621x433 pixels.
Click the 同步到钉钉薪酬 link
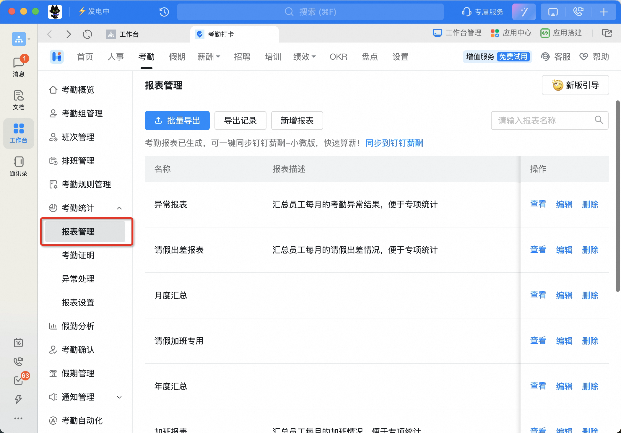[394, 143]
